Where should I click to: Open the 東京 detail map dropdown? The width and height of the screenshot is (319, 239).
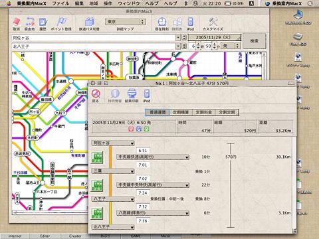(126, 22)
